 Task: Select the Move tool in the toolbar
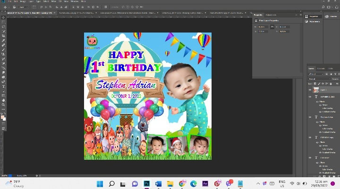pyautogui.click(x=3, y=17)
